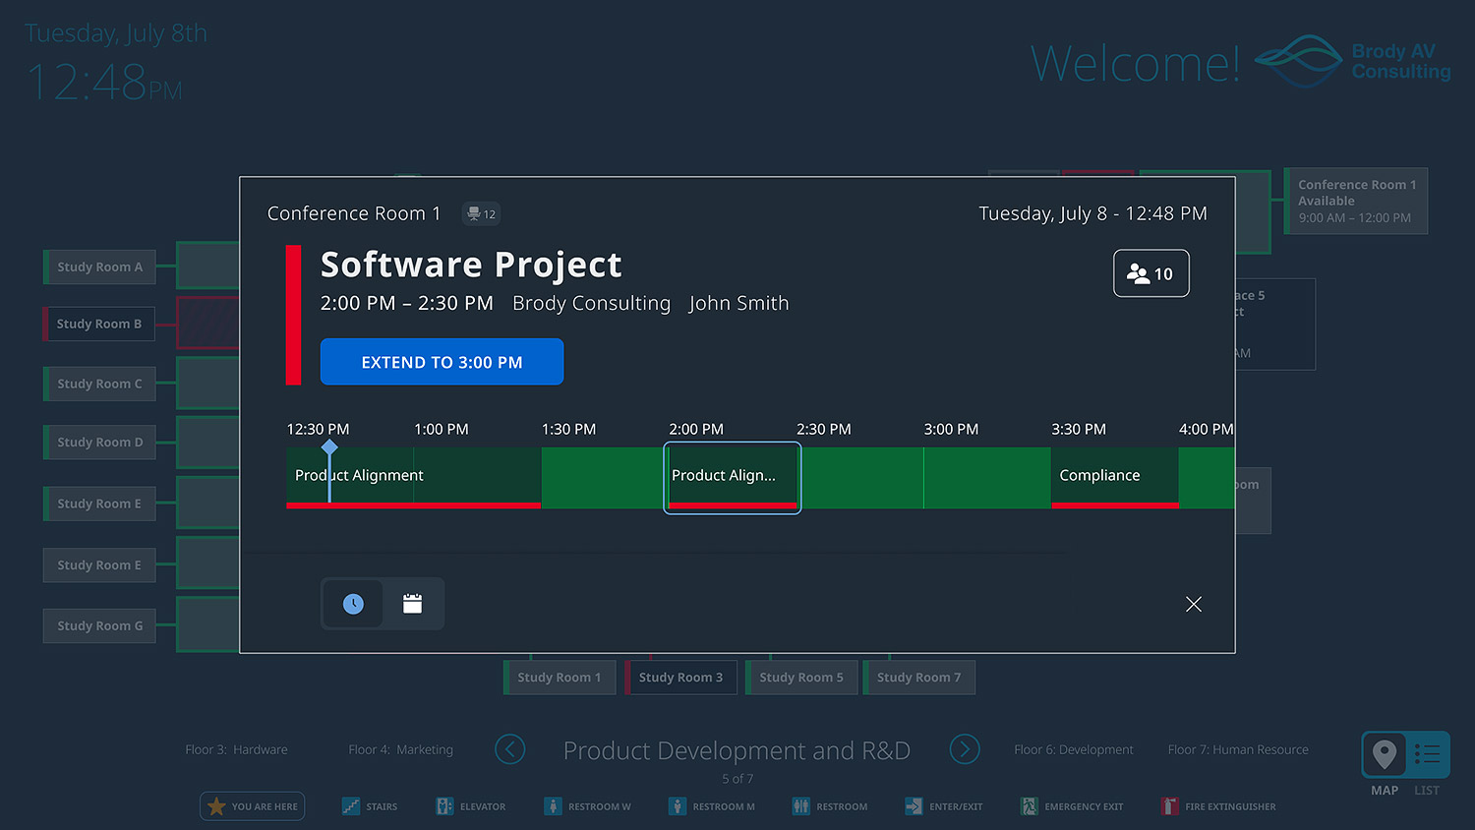Advance to the next floor arrow

pyautogui.click(x=965, y=749)
